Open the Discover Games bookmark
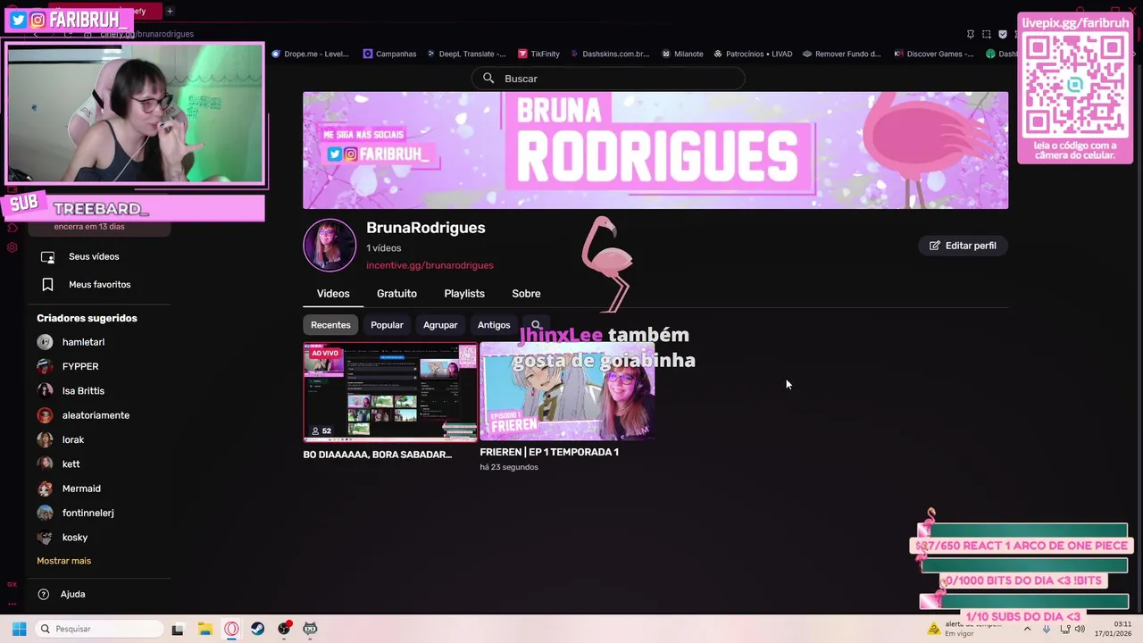The height and width of the screenshot is (643, 1143). pos(933,54)
